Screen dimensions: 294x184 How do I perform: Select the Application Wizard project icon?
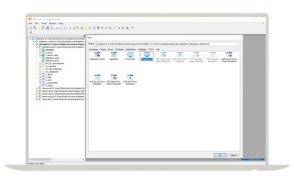pyautogui.click(x=98, y=56)
